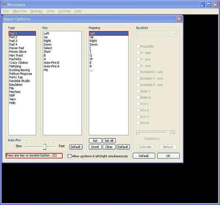220x205 pixels.
Task: Open the File menu
Action: tap(6, 11)
